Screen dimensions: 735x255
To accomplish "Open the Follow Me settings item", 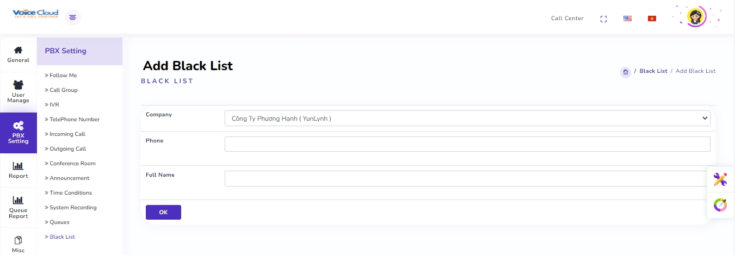I will click(x=63, y=76).
